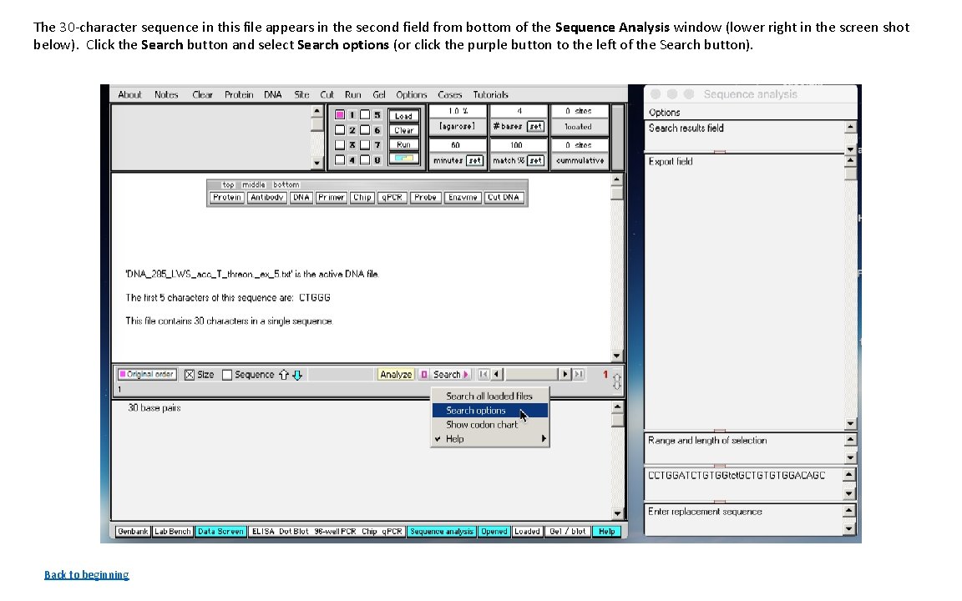The width and height of the screenshot is (962, 601).
Task: Enable the Sequence checkbox
Action: (225, 374)
